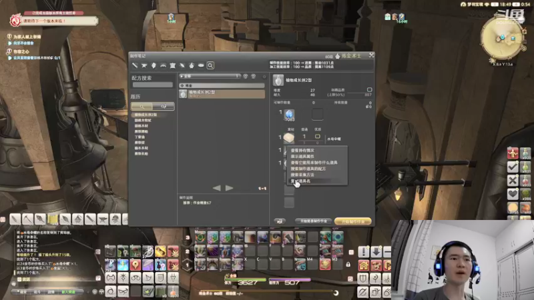Click the 开始制作作业 button
Screen dimensions: 534x300
click(353, 221)
